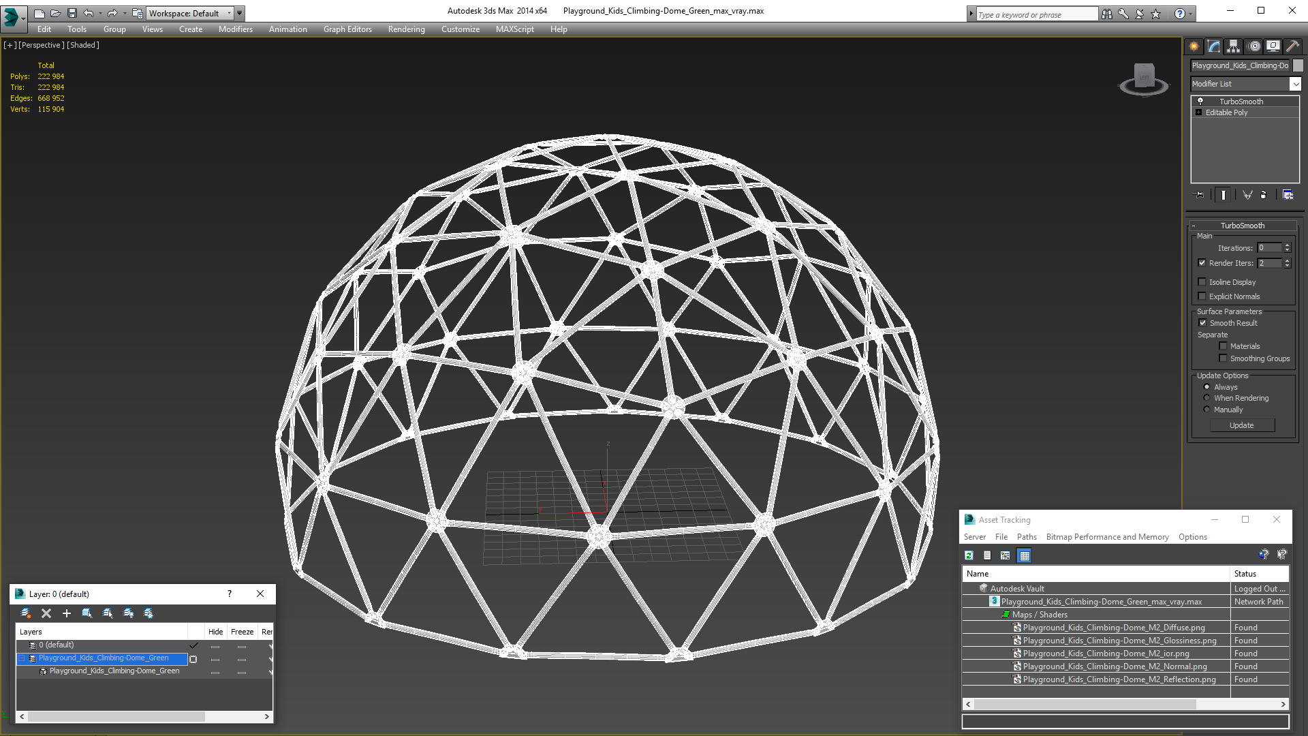The height and width of the screenshot is (736, 1308).
Task: Click the Pin Stack icon
Action: tap(1200, 195)
